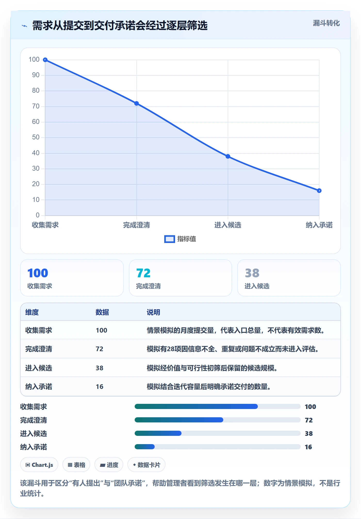361x519 pixels.
Task: Click the table value 16 in the 纳入承诺 row
Action: pos(100,387)
